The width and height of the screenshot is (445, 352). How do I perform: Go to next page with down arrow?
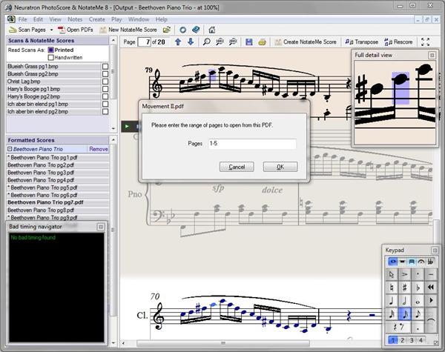point(191,41)
